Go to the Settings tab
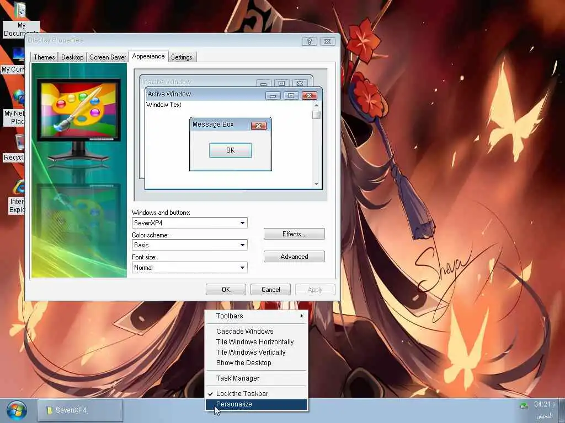This screenshot has width=565, height=423. [182, 57]
